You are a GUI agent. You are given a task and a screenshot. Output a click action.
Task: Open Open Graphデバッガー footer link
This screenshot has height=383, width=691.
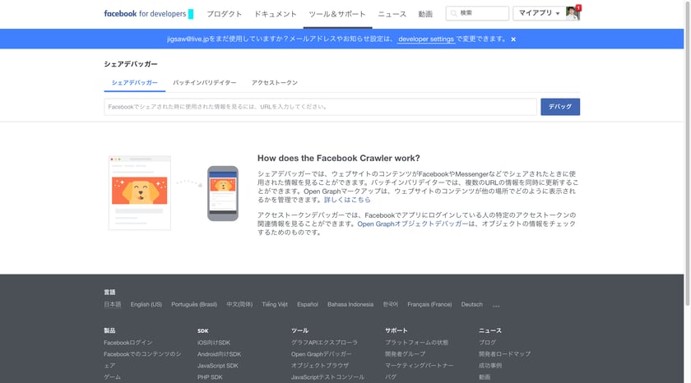(322, 354)
